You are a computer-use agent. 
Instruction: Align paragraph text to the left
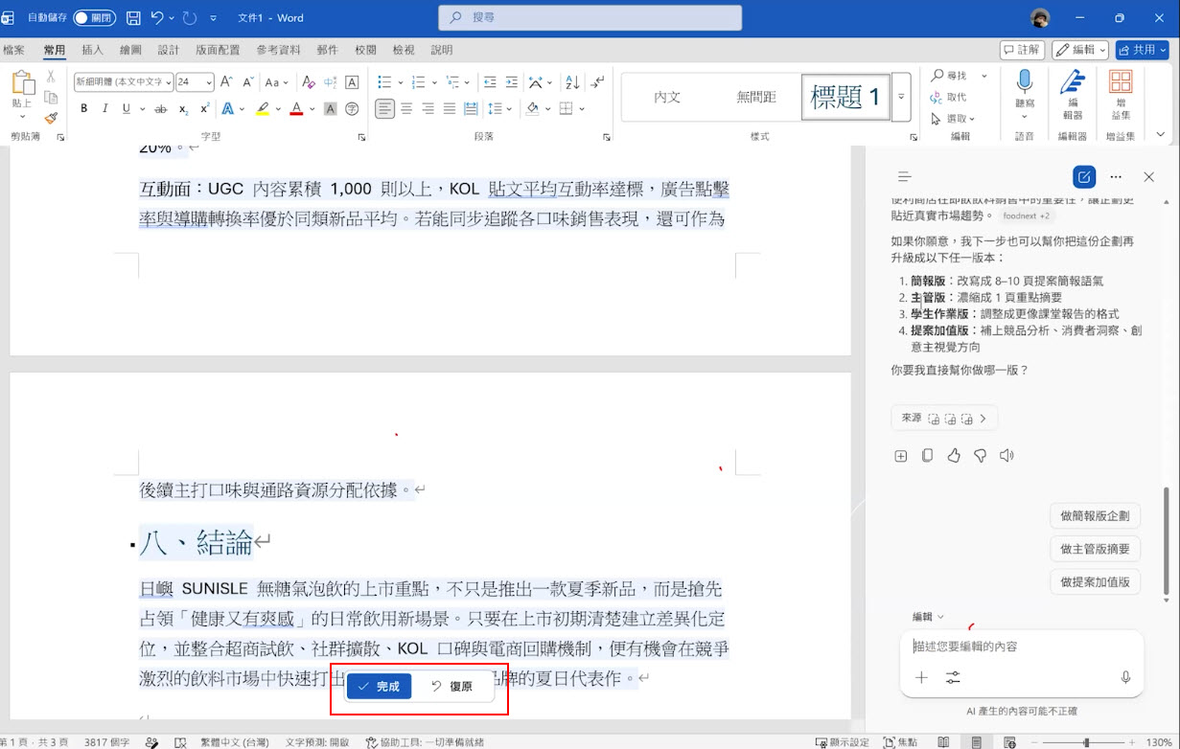384,109
